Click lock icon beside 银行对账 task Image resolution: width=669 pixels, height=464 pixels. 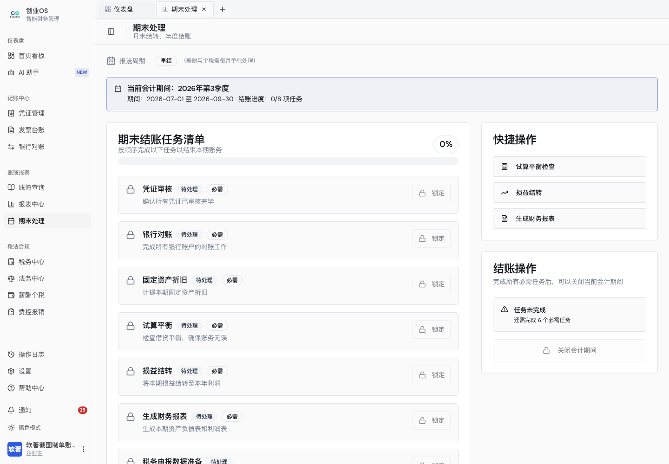[131, 235]
